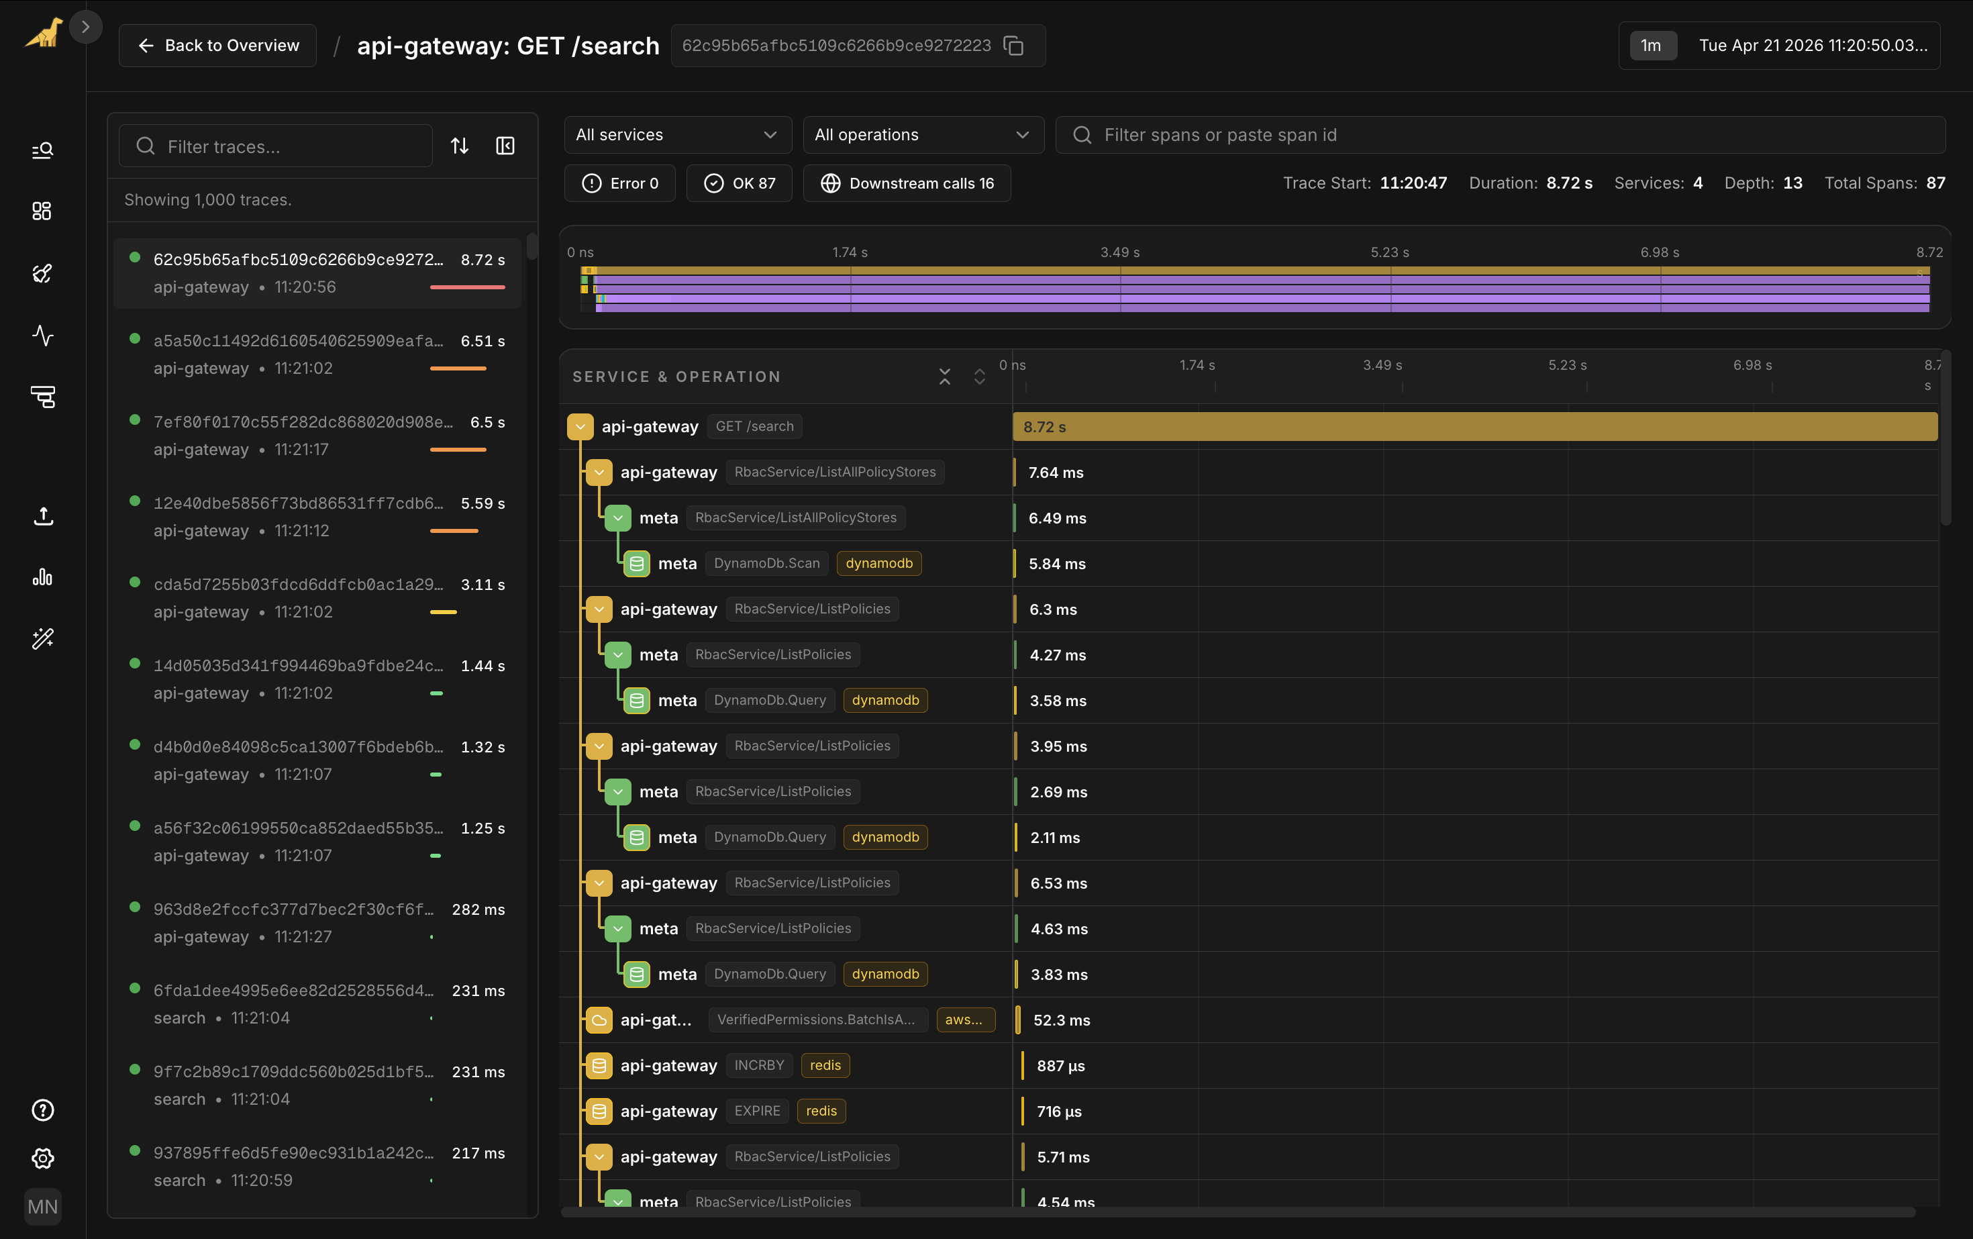The width and height of the screenshot is (1973, 1239).
Task: Select trace 6fda1dee4995... 231 ms
Action: (x=318, y=1004)
